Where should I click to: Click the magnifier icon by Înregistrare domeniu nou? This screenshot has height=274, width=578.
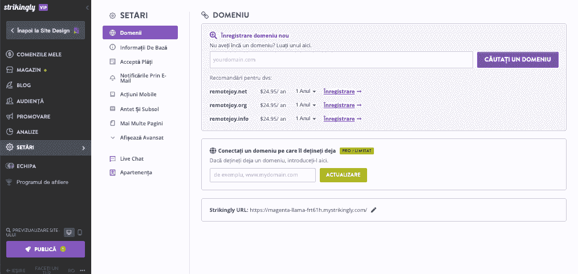pyautogui.click(x=213, y=35)
